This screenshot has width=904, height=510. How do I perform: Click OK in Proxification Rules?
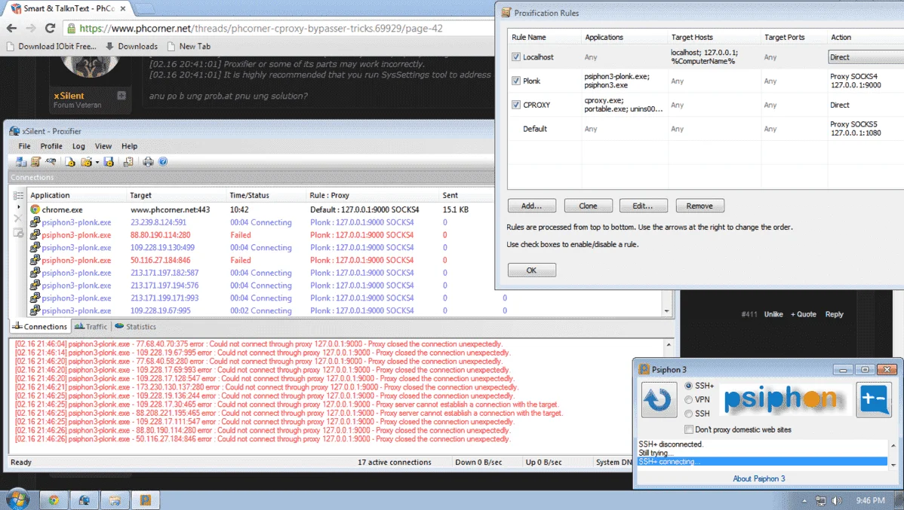pos(531,270)
